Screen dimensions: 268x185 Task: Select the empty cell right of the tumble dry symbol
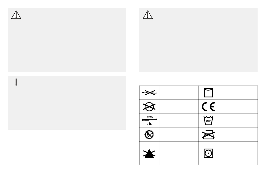coord(238,153)
